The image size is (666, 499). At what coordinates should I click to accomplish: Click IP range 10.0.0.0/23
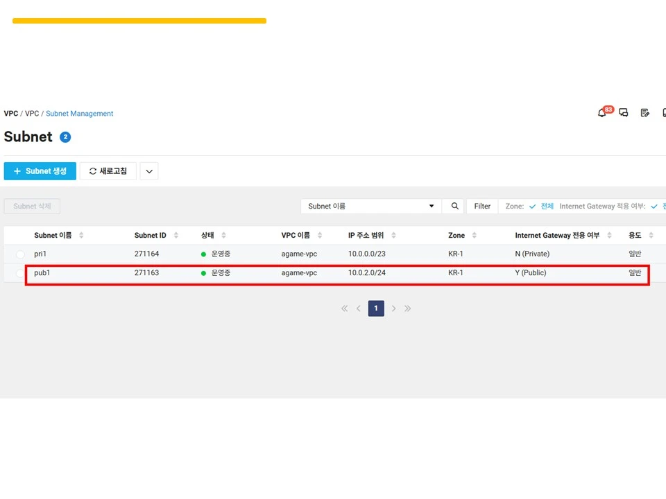tap(366, 254)
